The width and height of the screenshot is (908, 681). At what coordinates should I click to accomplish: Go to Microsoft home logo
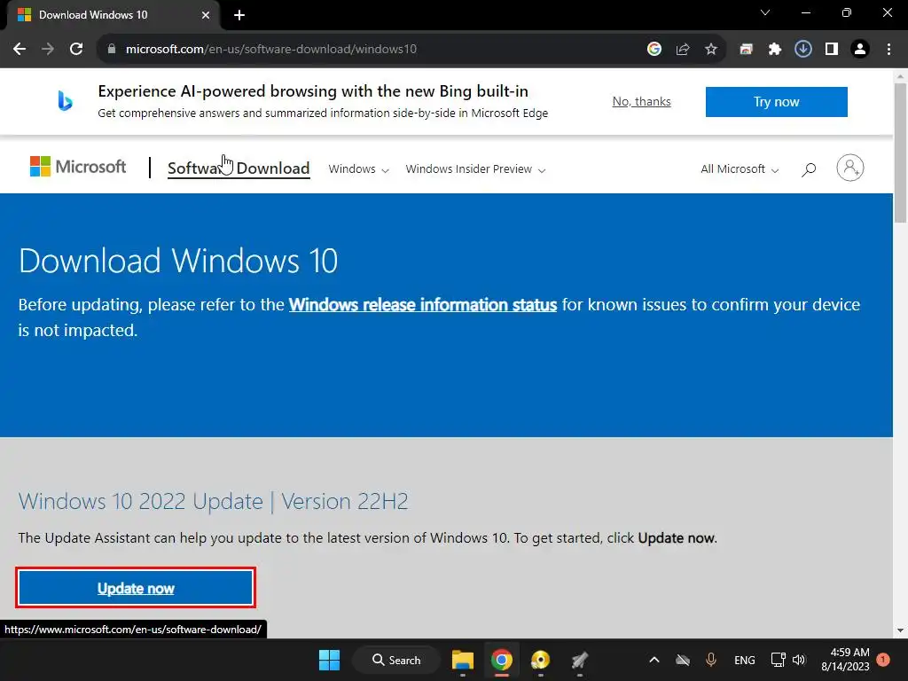click(x=78, y=167)
